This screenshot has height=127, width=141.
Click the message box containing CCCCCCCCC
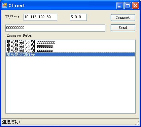tap(55, 28)
